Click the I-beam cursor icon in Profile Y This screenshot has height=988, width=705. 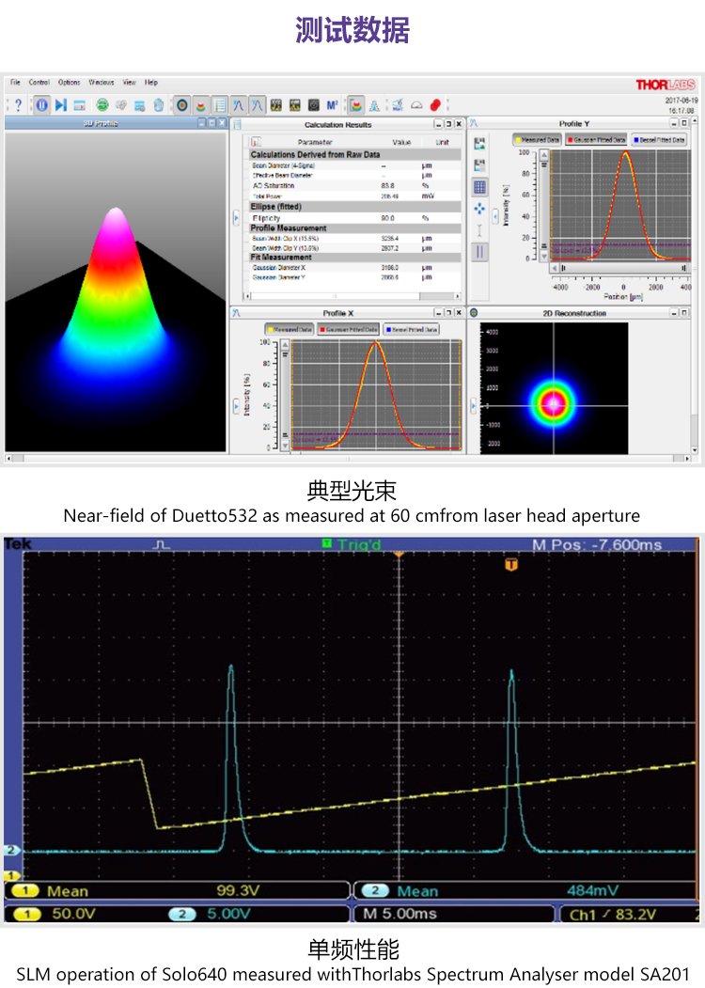(479, 230)
